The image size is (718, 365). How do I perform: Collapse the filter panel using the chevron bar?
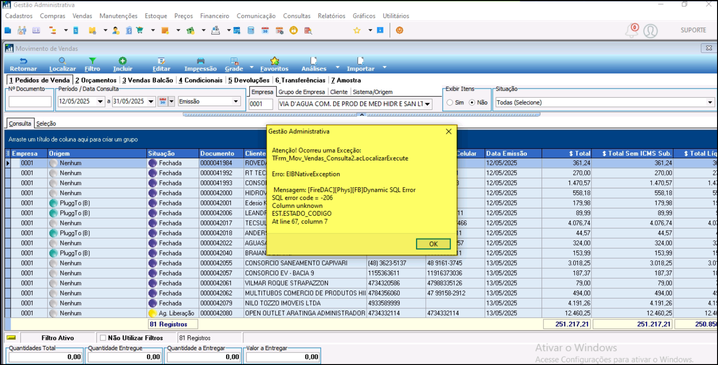[362, 114]
